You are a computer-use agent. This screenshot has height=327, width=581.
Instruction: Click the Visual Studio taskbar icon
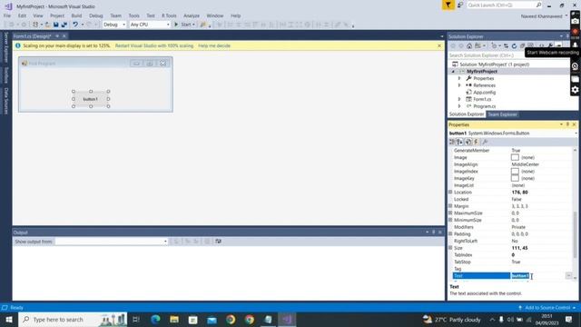click(x=287, y=319)
